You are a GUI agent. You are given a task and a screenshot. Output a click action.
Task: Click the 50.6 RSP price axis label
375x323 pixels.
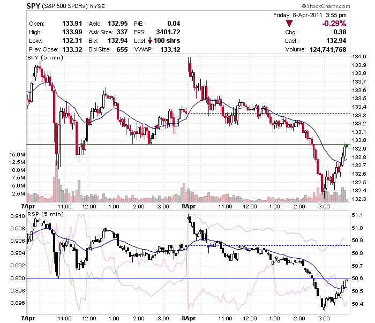click(357, 279)
